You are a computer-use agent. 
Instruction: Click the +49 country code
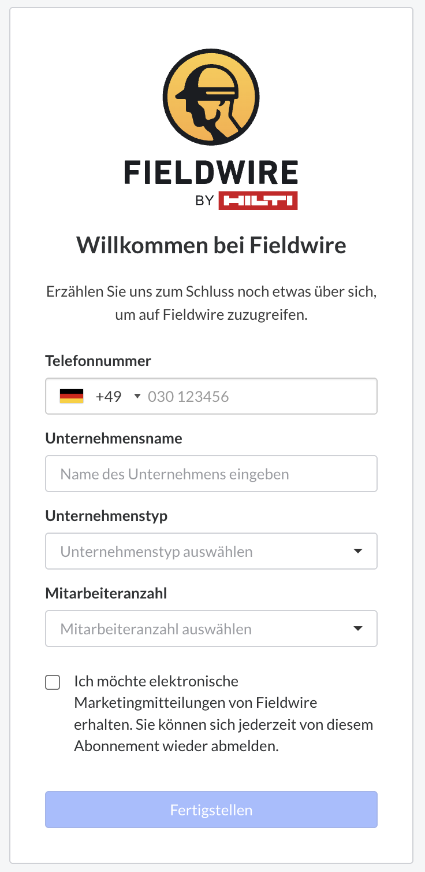[x=109, y=397]
